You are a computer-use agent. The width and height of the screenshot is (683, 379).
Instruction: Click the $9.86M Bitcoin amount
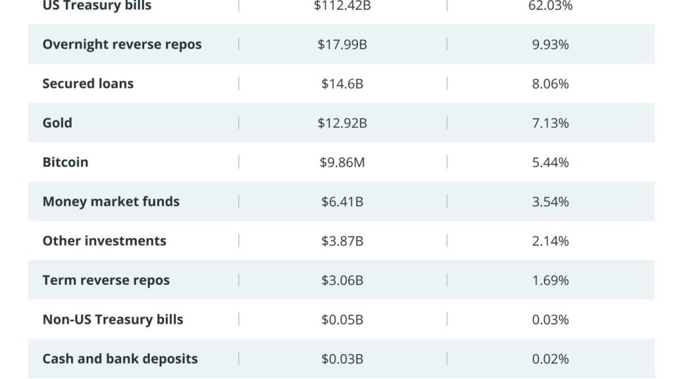point(342,162)
